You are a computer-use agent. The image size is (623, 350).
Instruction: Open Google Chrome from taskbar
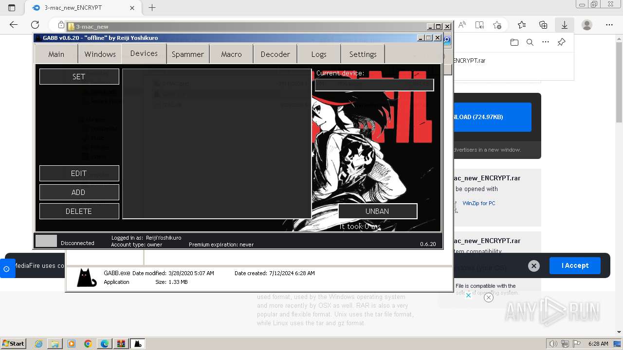pos(88,344)
